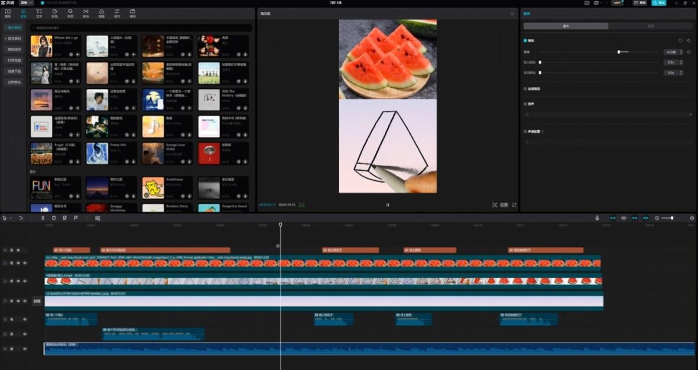Click the cover button beside the main track
Viewport: 698px width, 370px height.
[x=37, y=301]
